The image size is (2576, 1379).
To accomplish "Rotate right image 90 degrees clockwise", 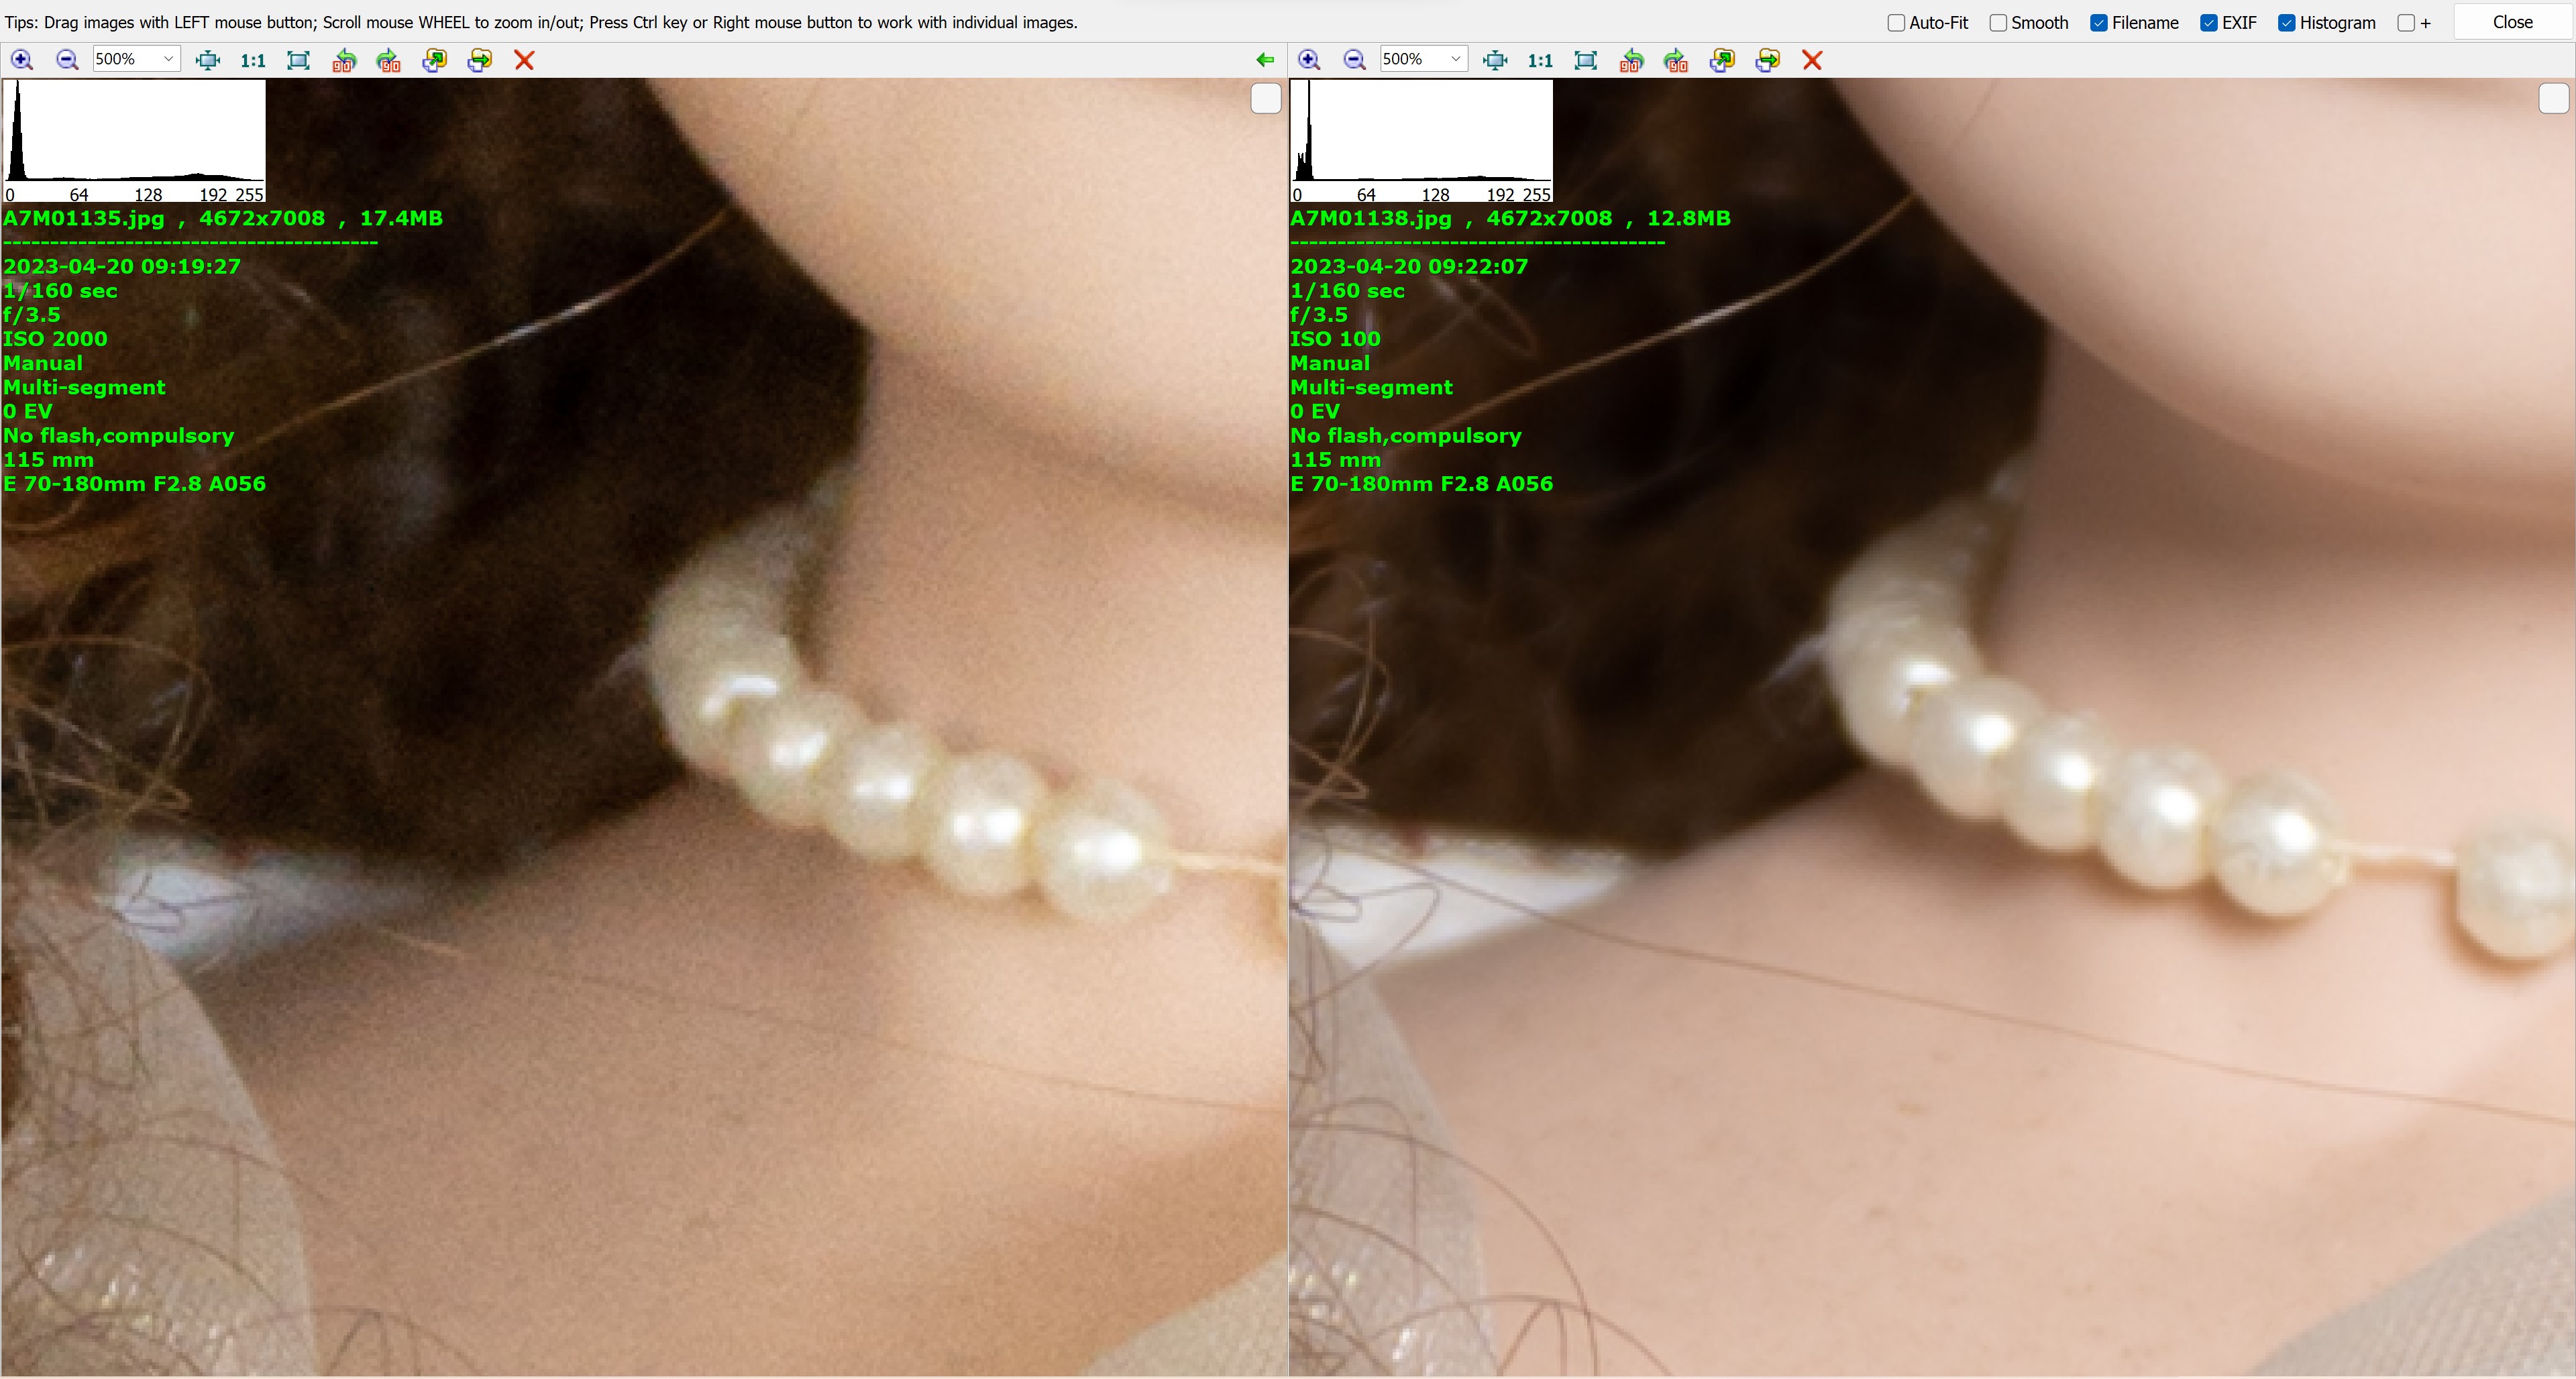I will 1676,60.
